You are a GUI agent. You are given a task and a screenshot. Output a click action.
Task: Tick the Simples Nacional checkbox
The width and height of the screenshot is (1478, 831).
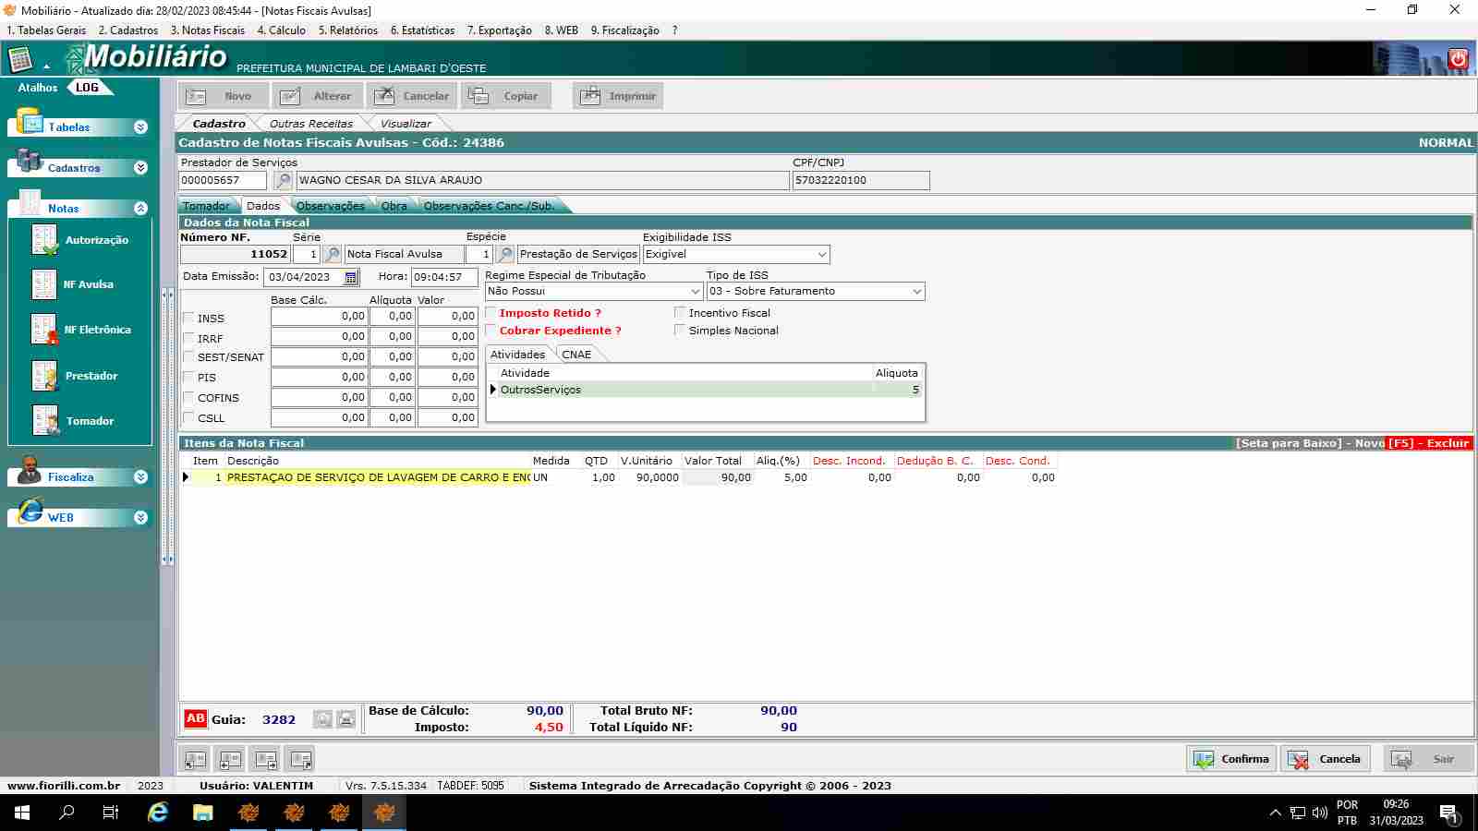click(x=680, y=331)
